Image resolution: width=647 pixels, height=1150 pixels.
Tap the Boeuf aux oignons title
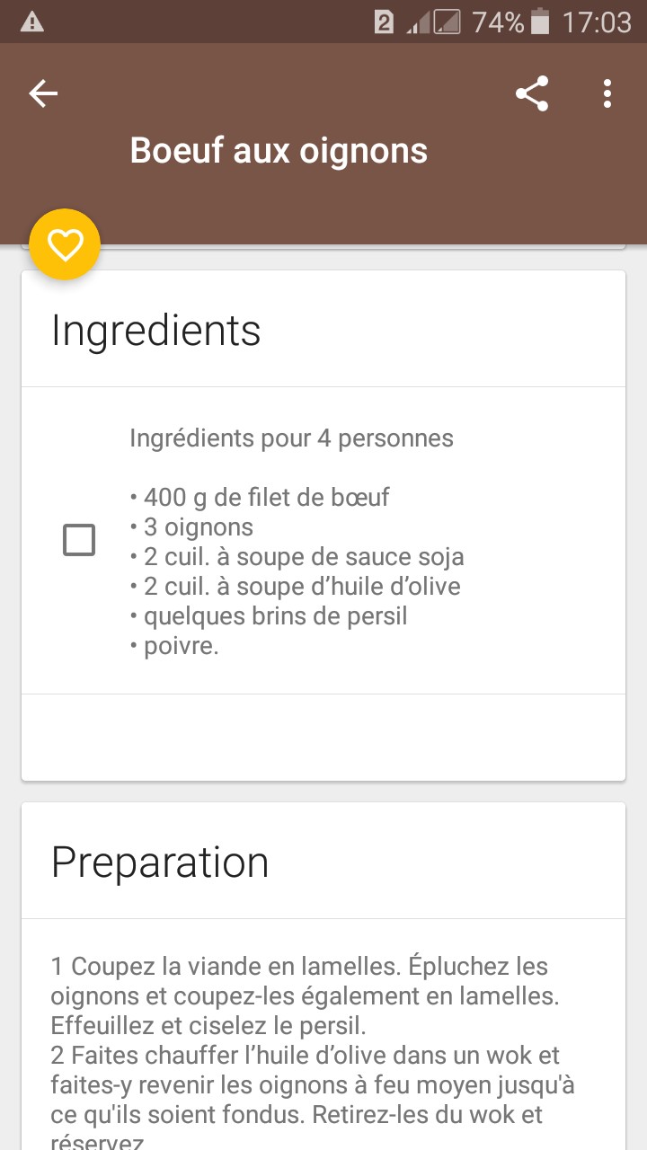tap(279, 150)
